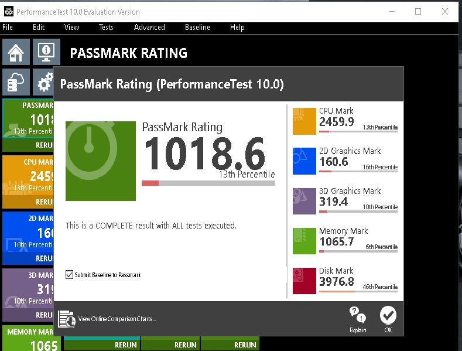Go to the Home screen icon
This screenshot has height=351, width=462.
(16, 52)
